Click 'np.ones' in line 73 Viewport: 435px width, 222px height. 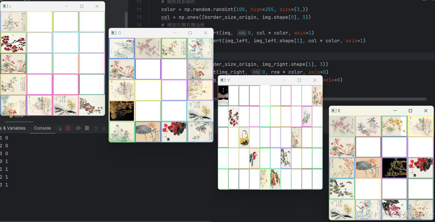(189, 17)
